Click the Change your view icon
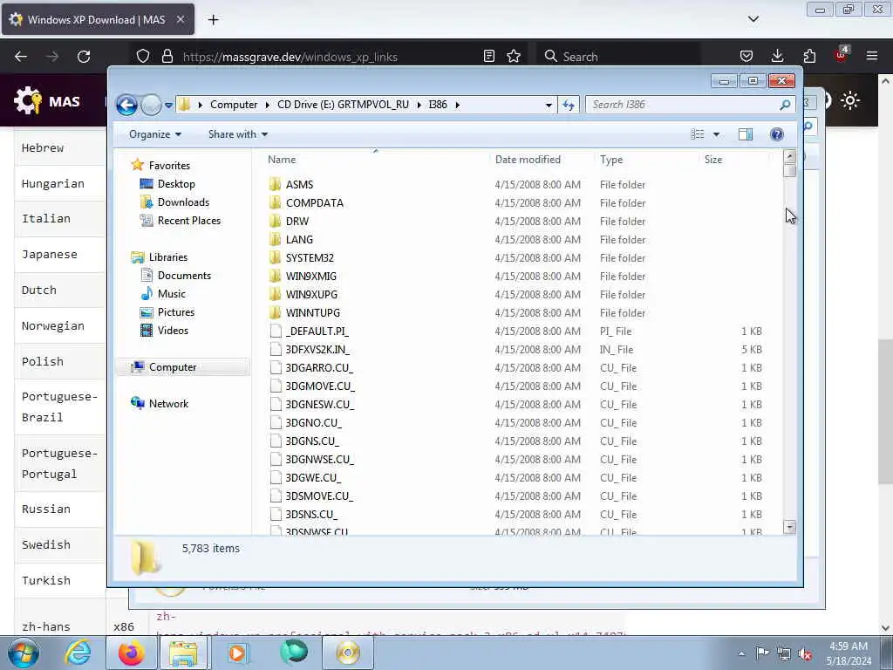This screenshot has width=893, height=670. pyautogui.click(x=697, y=134)
